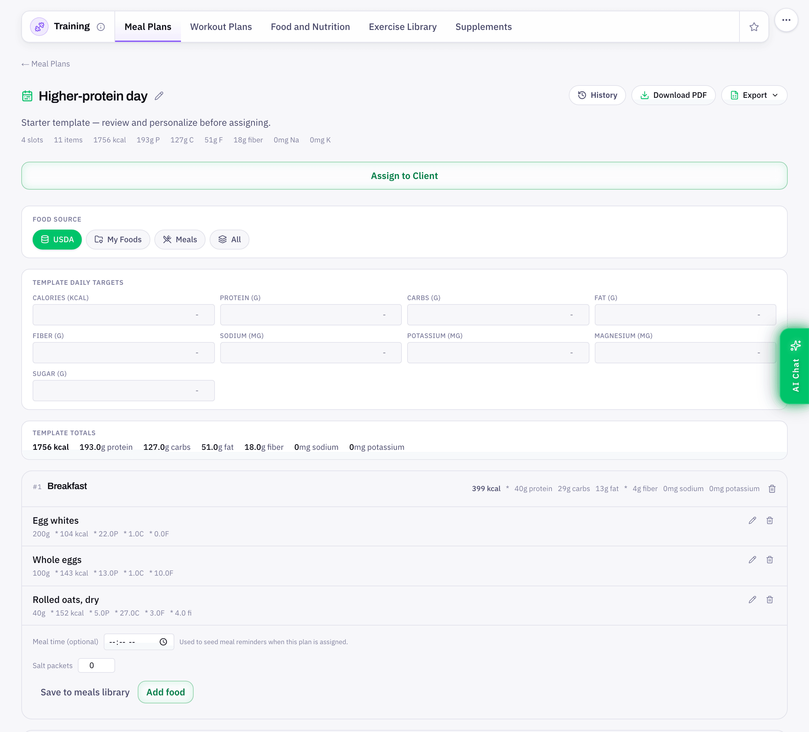This screenshot has height=732, width=809.
Task: Rename plan with title pencil icon
Action: [159, 96]
